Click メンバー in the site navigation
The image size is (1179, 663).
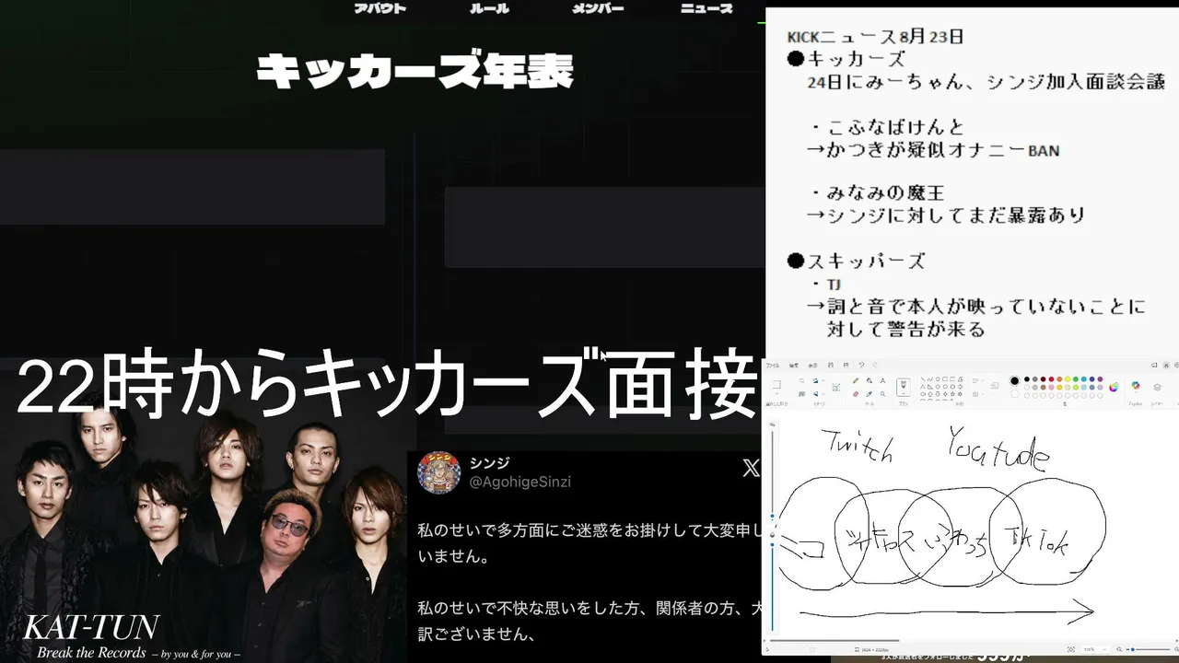tap(598, 8)
